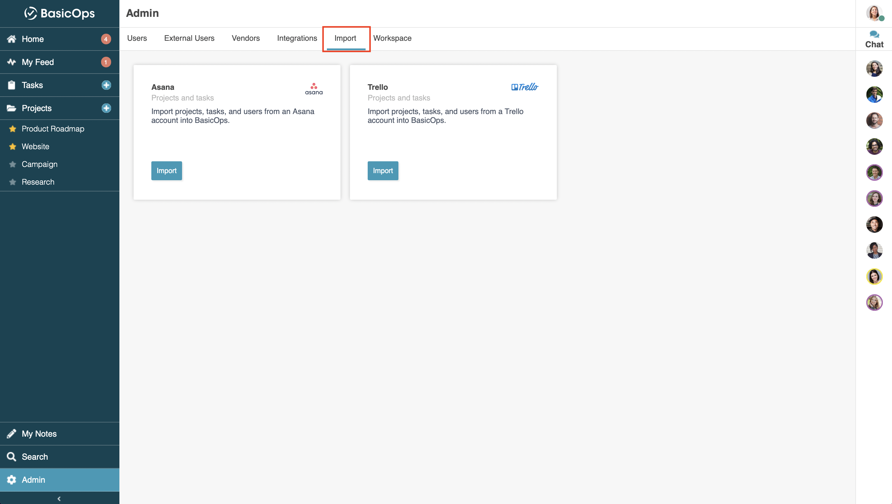Expand the Projects folder section

point(12,108)
